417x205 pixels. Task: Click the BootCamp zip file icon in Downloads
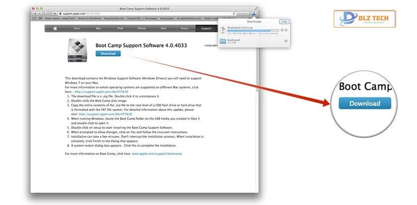pyautogui.click(x=223, y=30)
